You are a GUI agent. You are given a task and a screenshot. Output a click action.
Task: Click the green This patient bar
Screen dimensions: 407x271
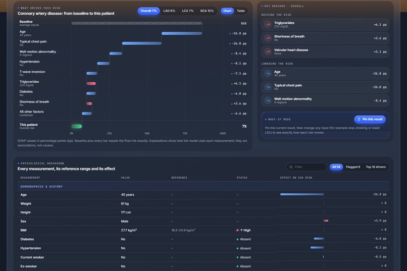(77, 126)
